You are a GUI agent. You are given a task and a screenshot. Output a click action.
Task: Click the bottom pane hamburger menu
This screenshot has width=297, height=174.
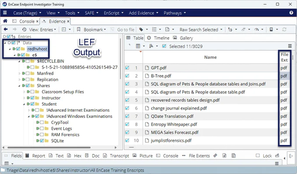[x=277, y=164]
